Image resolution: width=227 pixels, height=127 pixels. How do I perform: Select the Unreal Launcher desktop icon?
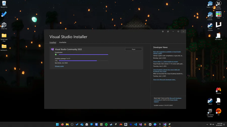pos(218,5)
